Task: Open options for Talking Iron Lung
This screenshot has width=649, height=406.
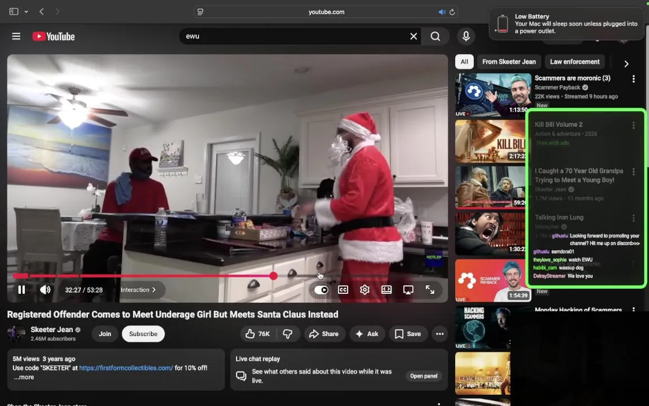Action: pos(633,218)
